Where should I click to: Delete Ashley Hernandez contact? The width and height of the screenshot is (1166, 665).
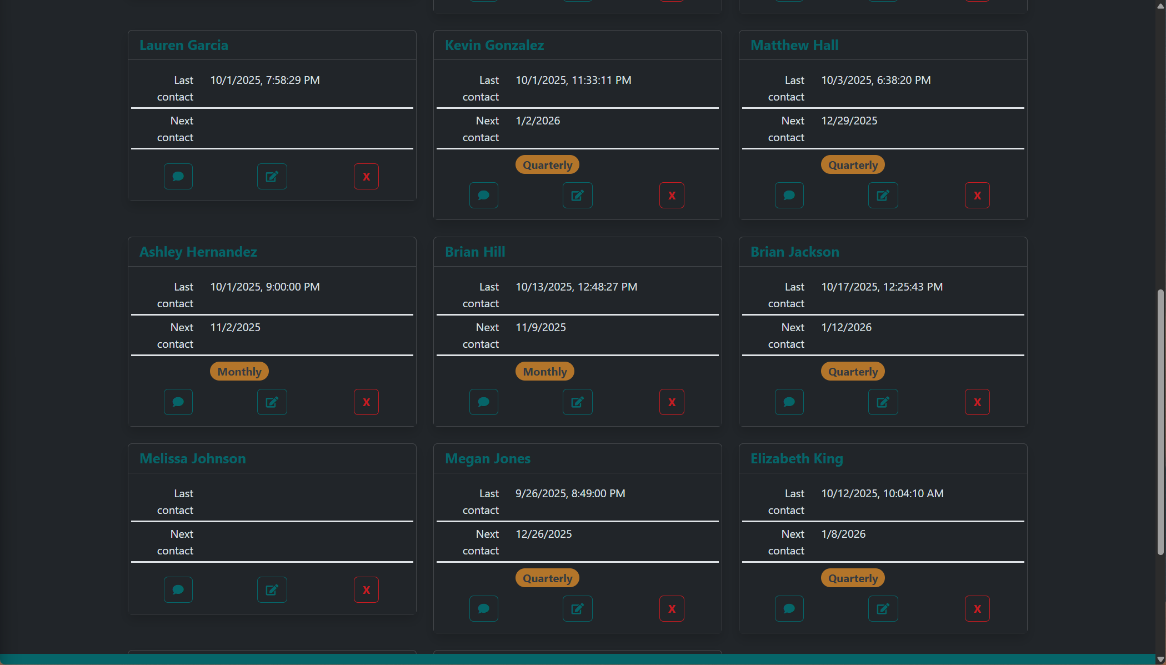point(366,402)
